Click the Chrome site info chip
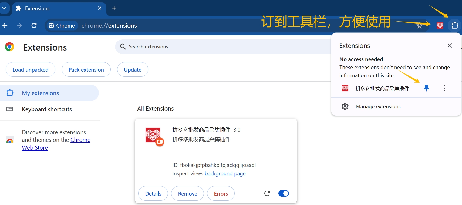This screenshot has height=205, width=462. 62,25
